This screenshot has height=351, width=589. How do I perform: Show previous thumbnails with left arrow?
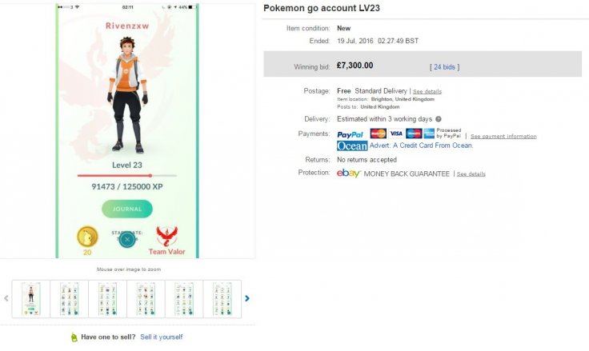tap(7, 298)
